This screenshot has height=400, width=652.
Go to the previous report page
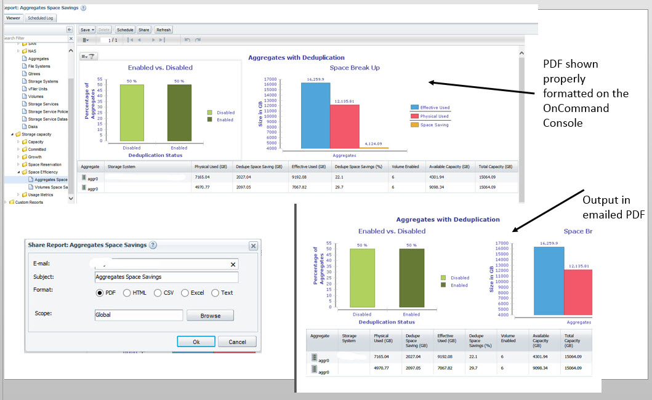coord(139,40)
